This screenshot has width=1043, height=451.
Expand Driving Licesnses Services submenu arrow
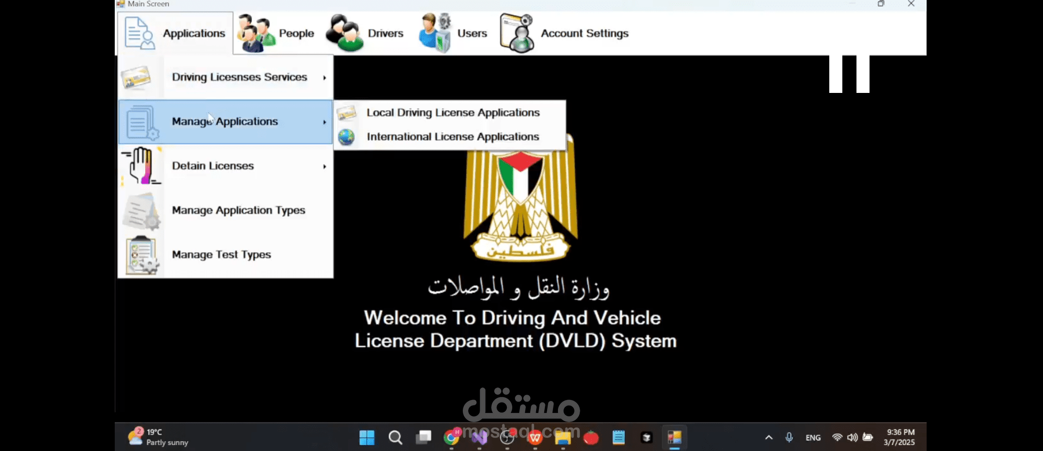[325, 78]
